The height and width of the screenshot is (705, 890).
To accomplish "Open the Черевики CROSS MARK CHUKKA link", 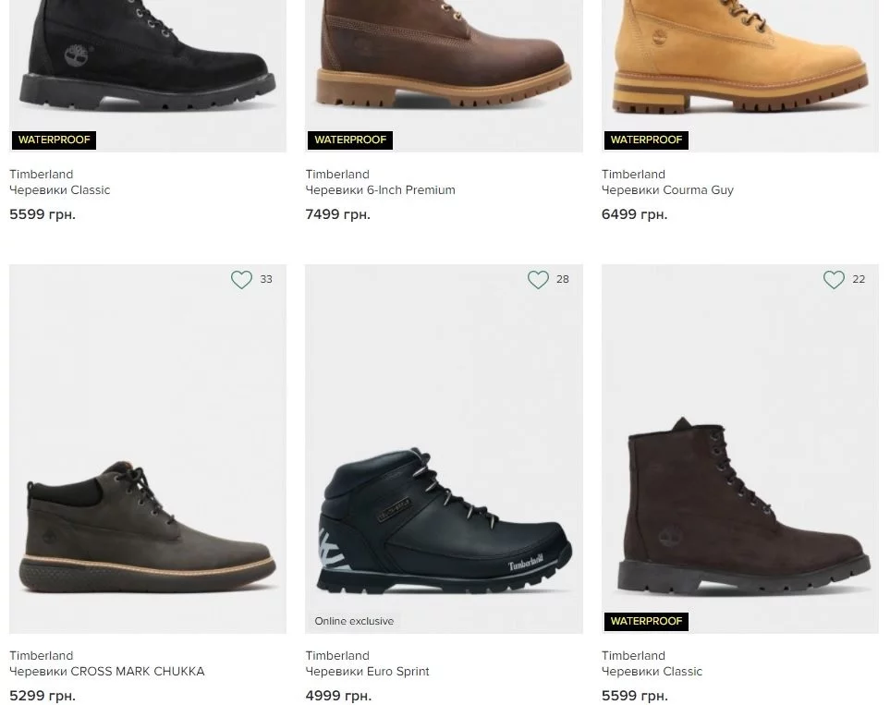I will 107,672.
